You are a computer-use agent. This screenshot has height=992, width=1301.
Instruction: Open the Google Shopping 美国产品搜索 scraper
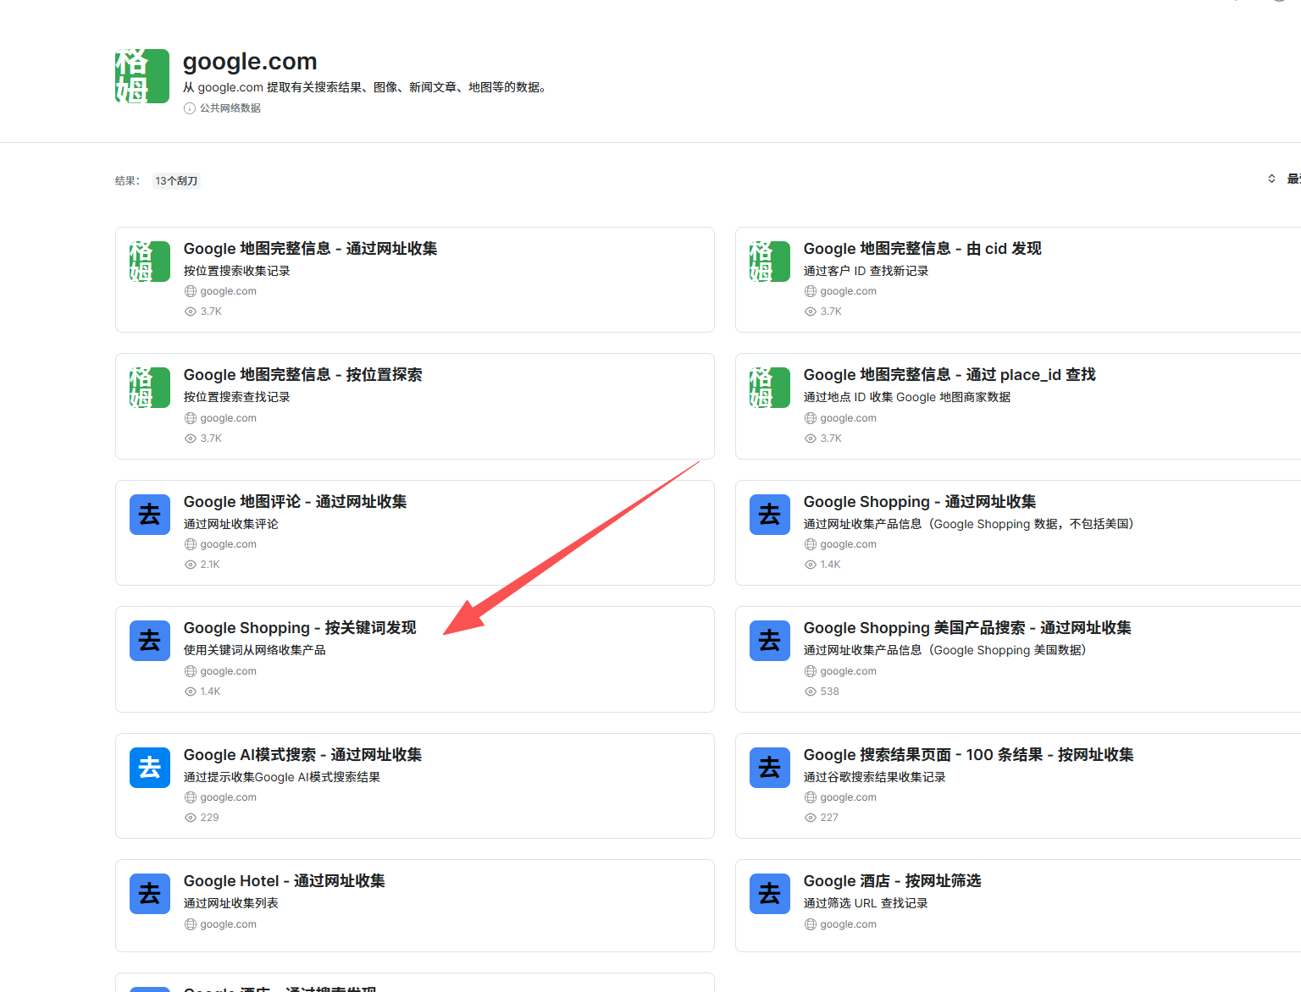pos(966,627)
